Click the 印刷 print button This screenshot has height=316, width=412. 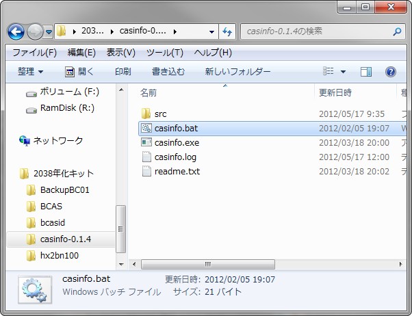point(123,71)
